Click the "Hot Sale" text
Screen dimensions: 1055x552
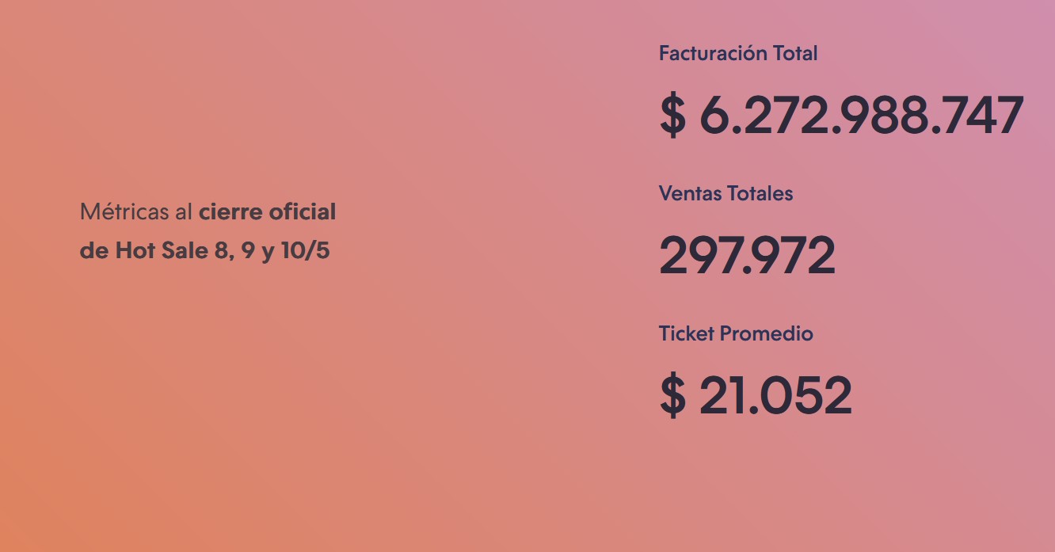[x=162, y=251]
